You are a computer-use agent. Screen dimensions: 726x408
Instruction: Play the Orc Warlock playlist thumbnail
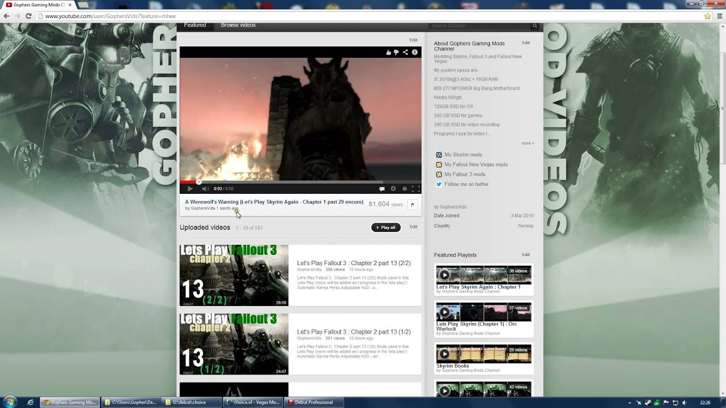(x=483, y=312)
